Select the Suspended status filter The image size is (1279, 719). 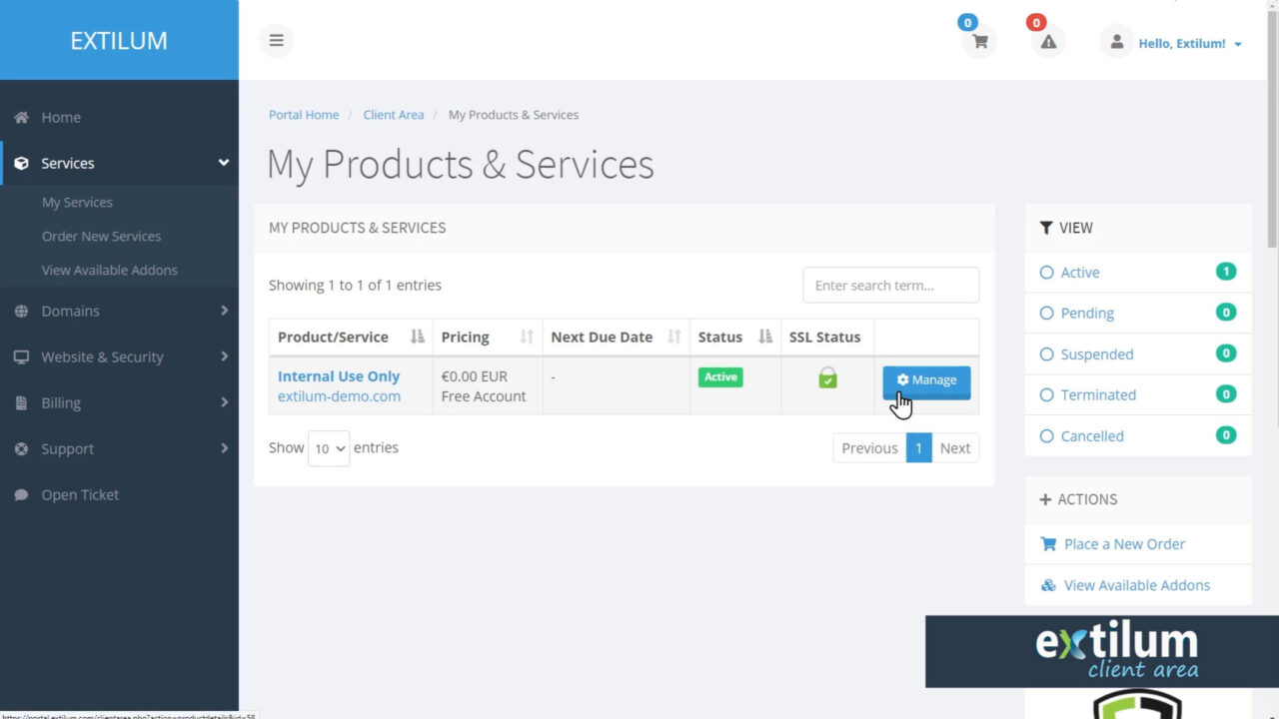pos(1096,354)
